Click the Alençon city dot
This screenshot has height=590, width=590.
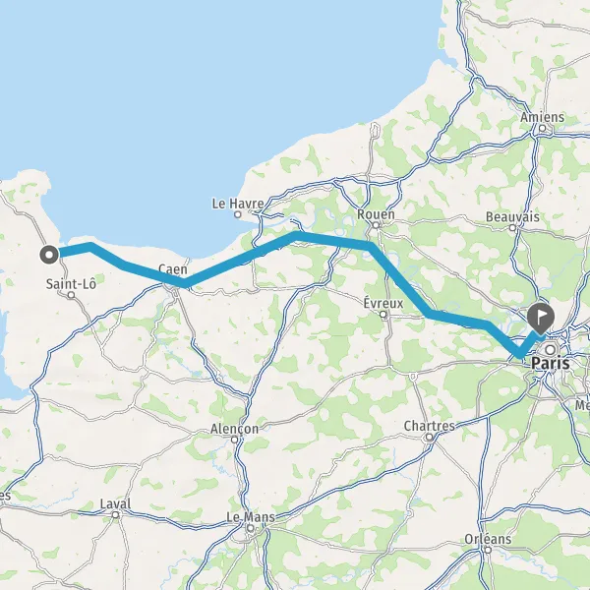pyautogui.click(x=234, y=440)
